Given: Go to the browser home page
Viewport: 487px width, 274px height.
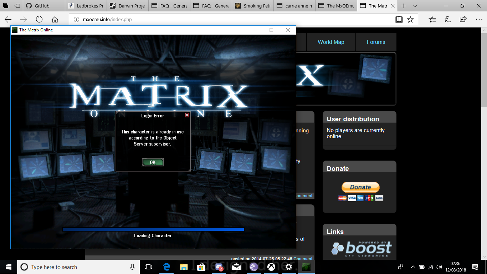Looking at the screenshot, I should [55, 20].
